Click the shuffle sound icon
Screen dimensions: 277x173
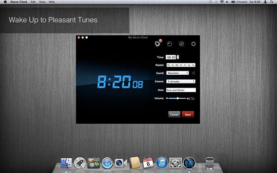(x=193, y=73)
